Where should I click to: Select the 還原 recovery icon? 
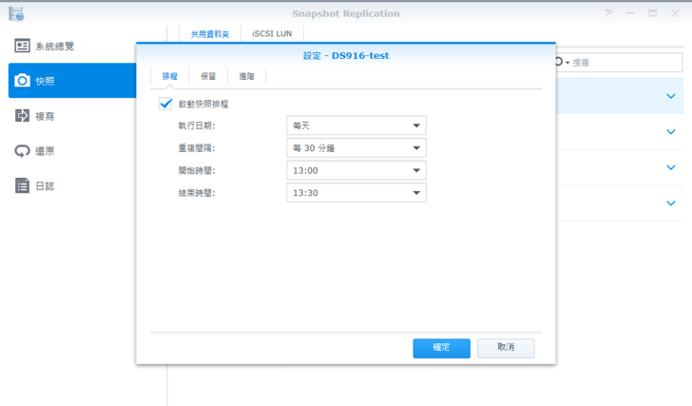(23, 151)
